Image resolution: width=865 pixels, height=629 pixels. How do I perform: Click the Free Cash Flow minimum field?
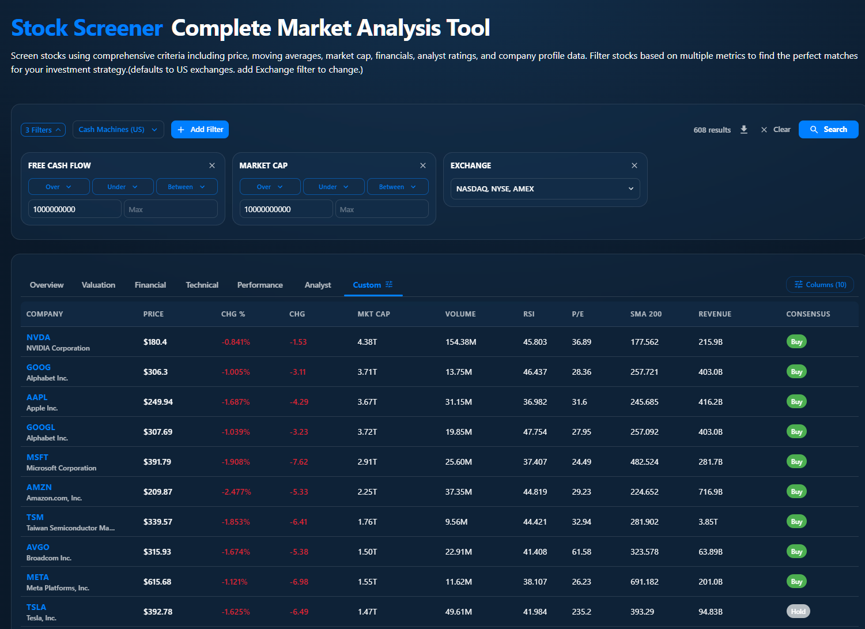tap(75, 209)
